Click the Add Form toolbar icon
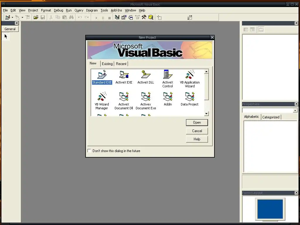 17,17
